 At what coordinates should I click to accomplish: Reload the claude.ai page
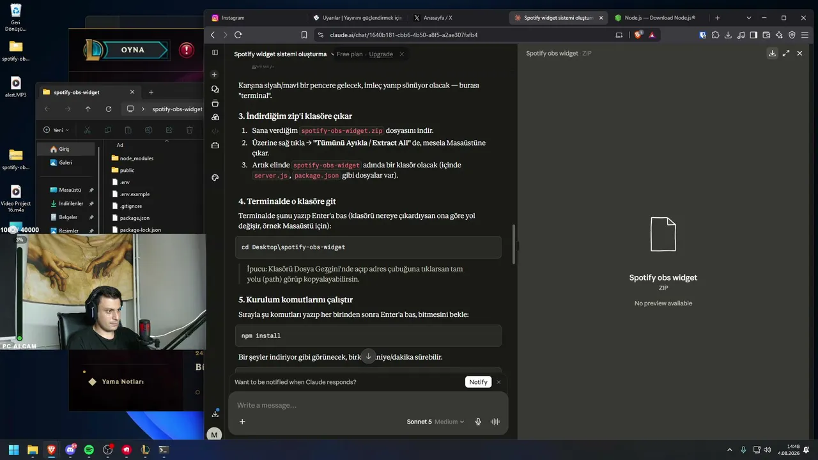click(238, 35)
